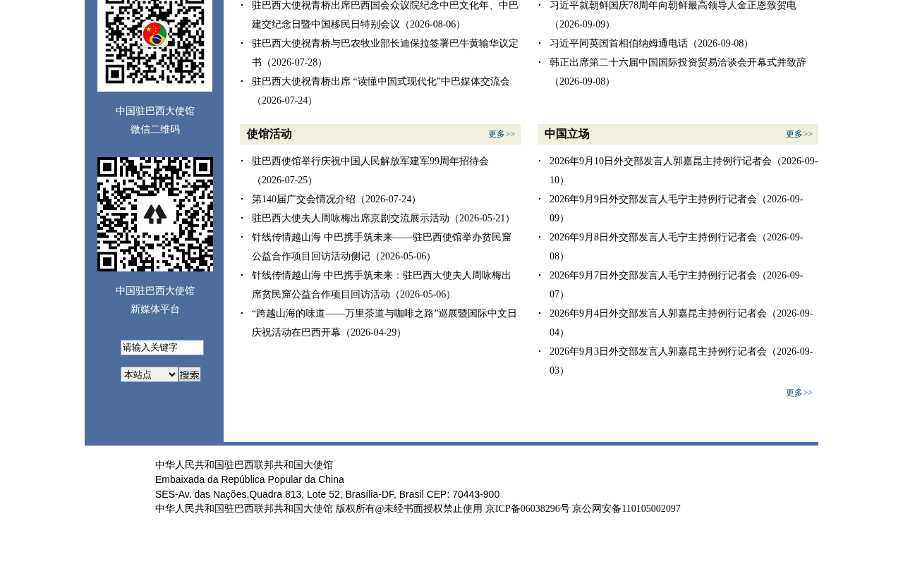Click the new media platform QR code
The height and width of the screenshot is (564, 903).
point(155,214)
